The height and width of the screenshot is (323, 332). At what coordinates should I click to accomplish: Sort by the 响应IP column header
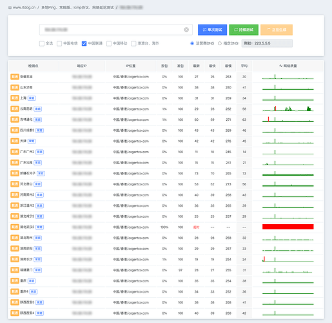[x=82, y=66]
